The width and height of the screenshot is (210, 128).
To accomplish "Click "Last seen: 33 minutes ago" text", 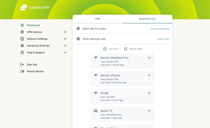I will pos(113,82).
